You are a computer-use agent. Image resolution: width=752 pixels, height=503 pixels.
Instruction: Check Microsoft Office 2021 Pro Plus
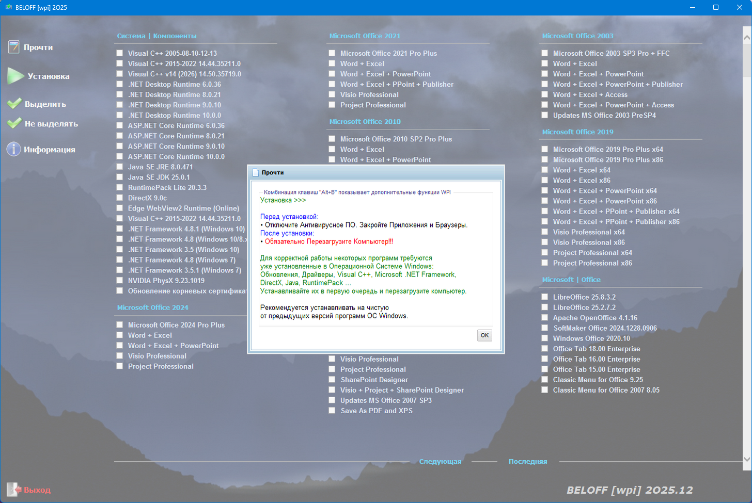coord(332,53)
